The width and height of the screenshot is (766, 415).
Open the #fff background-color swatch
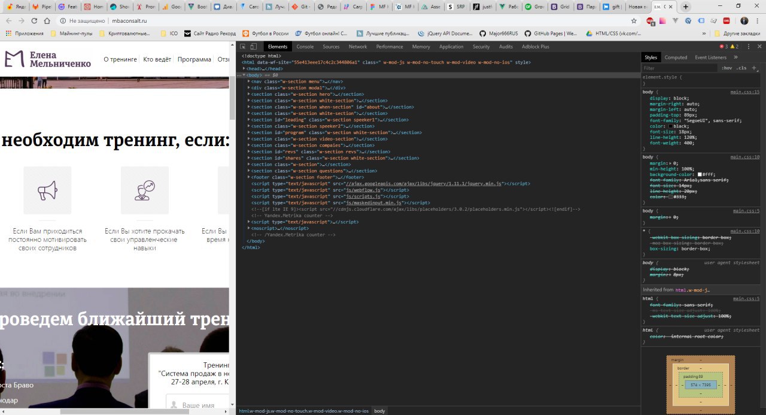click(701, 174)
